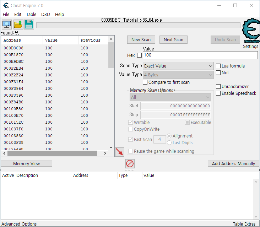Click the Previous column header
Image resolution: width=260 pixels, height=227 pixels.
93,40
